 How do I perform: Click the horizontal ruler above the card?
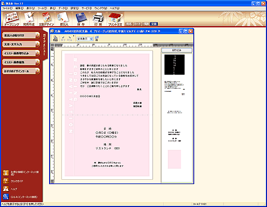(x=124, y=45)
